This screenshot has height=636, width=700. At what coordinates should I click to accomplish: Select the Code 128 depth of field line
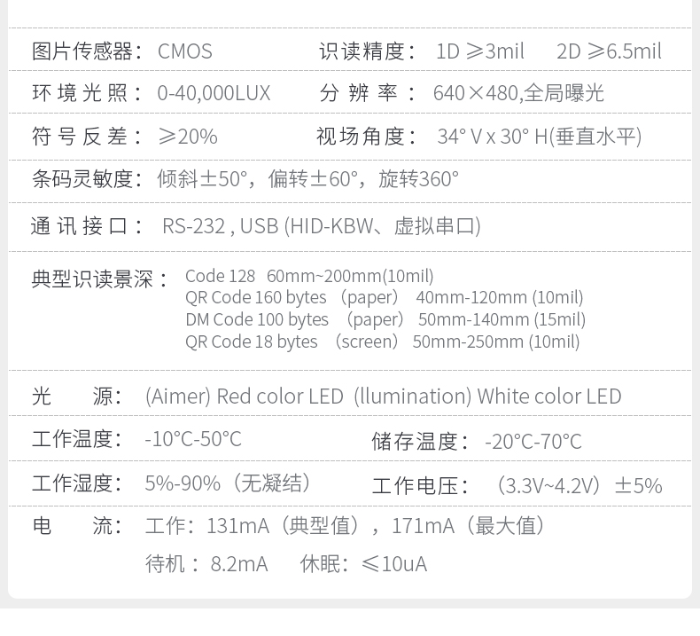pos(309,276)
